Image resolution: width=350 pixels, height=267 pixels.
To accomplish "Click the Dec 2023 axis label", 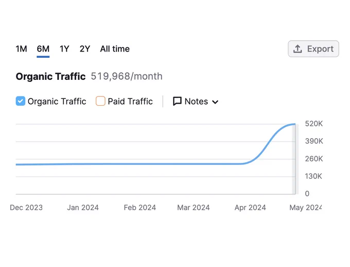I will tap(26, 208).
